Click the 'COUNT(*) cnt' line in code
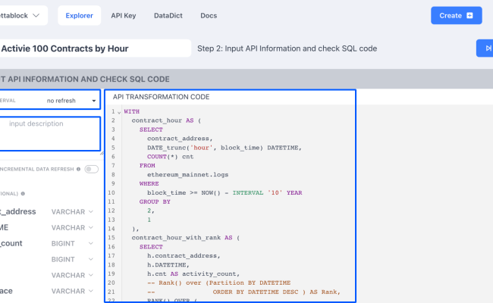The width and height of the screenshot is (493, 303). [170, 157]
